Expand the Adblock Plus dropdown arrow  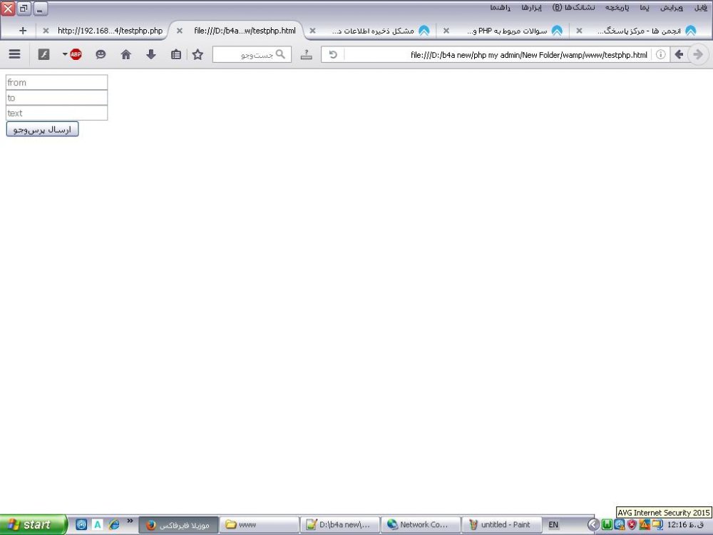[65, 54]
